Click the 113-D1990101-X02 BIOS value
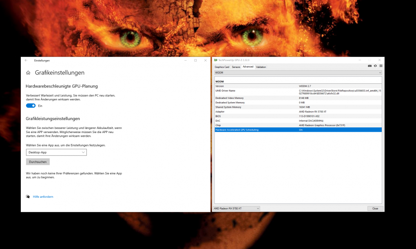 (309, 116)
